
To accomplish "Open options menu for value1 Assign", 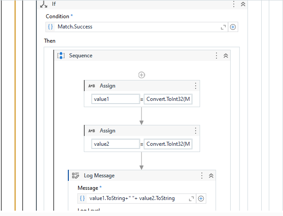I will tap(195, 86).
